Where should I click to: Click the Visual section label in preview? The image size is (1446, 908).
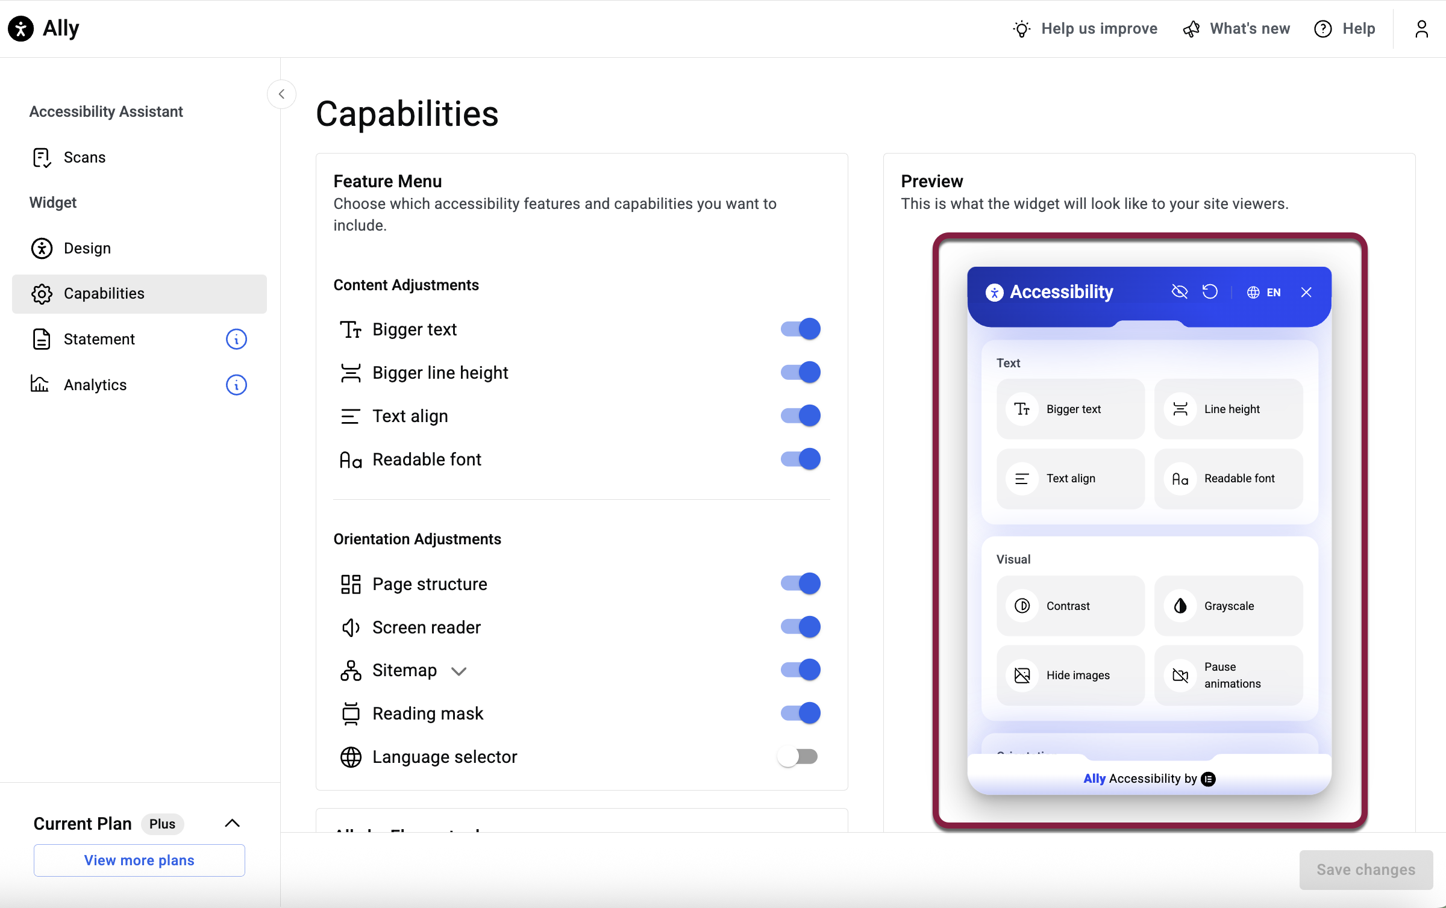pyautogui.click(x=1013, y=559)
